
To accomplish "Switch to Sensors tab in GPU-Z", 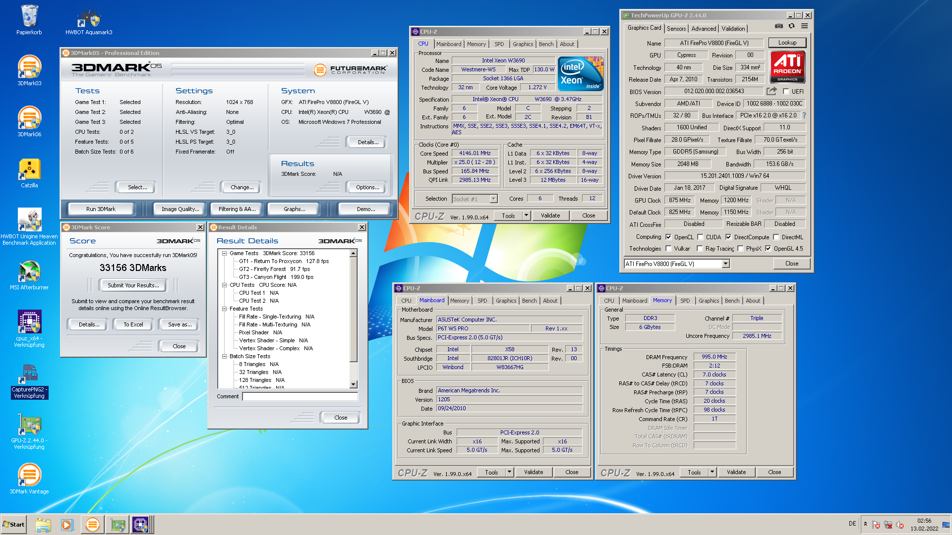I will click(x=676, y=29).
